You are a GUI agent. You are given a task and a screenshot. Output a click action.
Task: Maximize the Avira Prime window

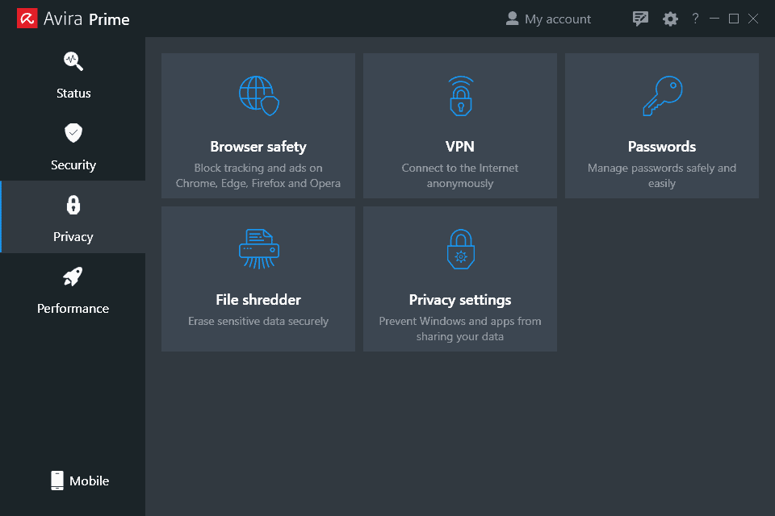pos(734,19)
